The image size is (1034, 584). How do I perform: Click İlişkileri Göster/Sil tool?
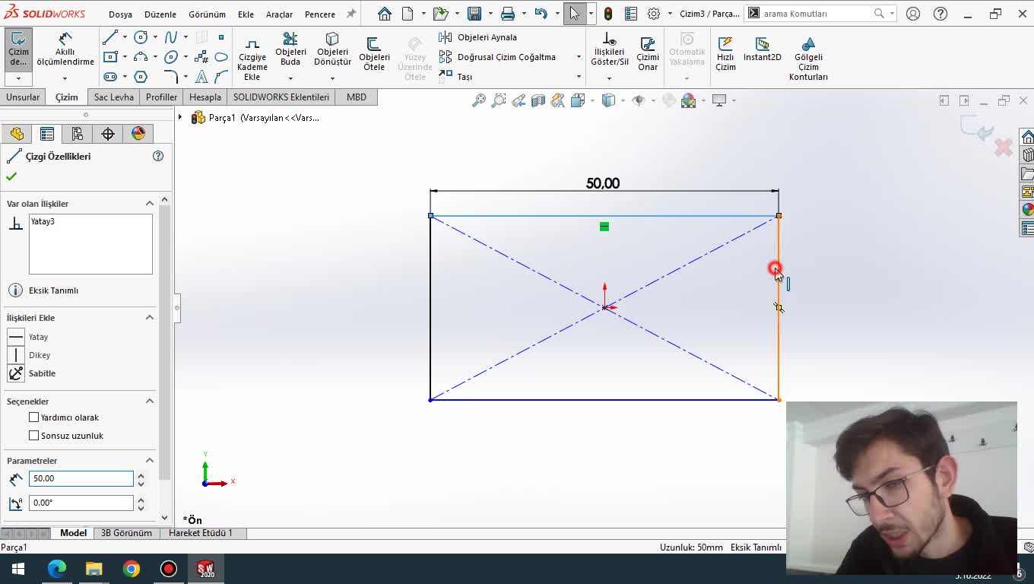point(610,49)
